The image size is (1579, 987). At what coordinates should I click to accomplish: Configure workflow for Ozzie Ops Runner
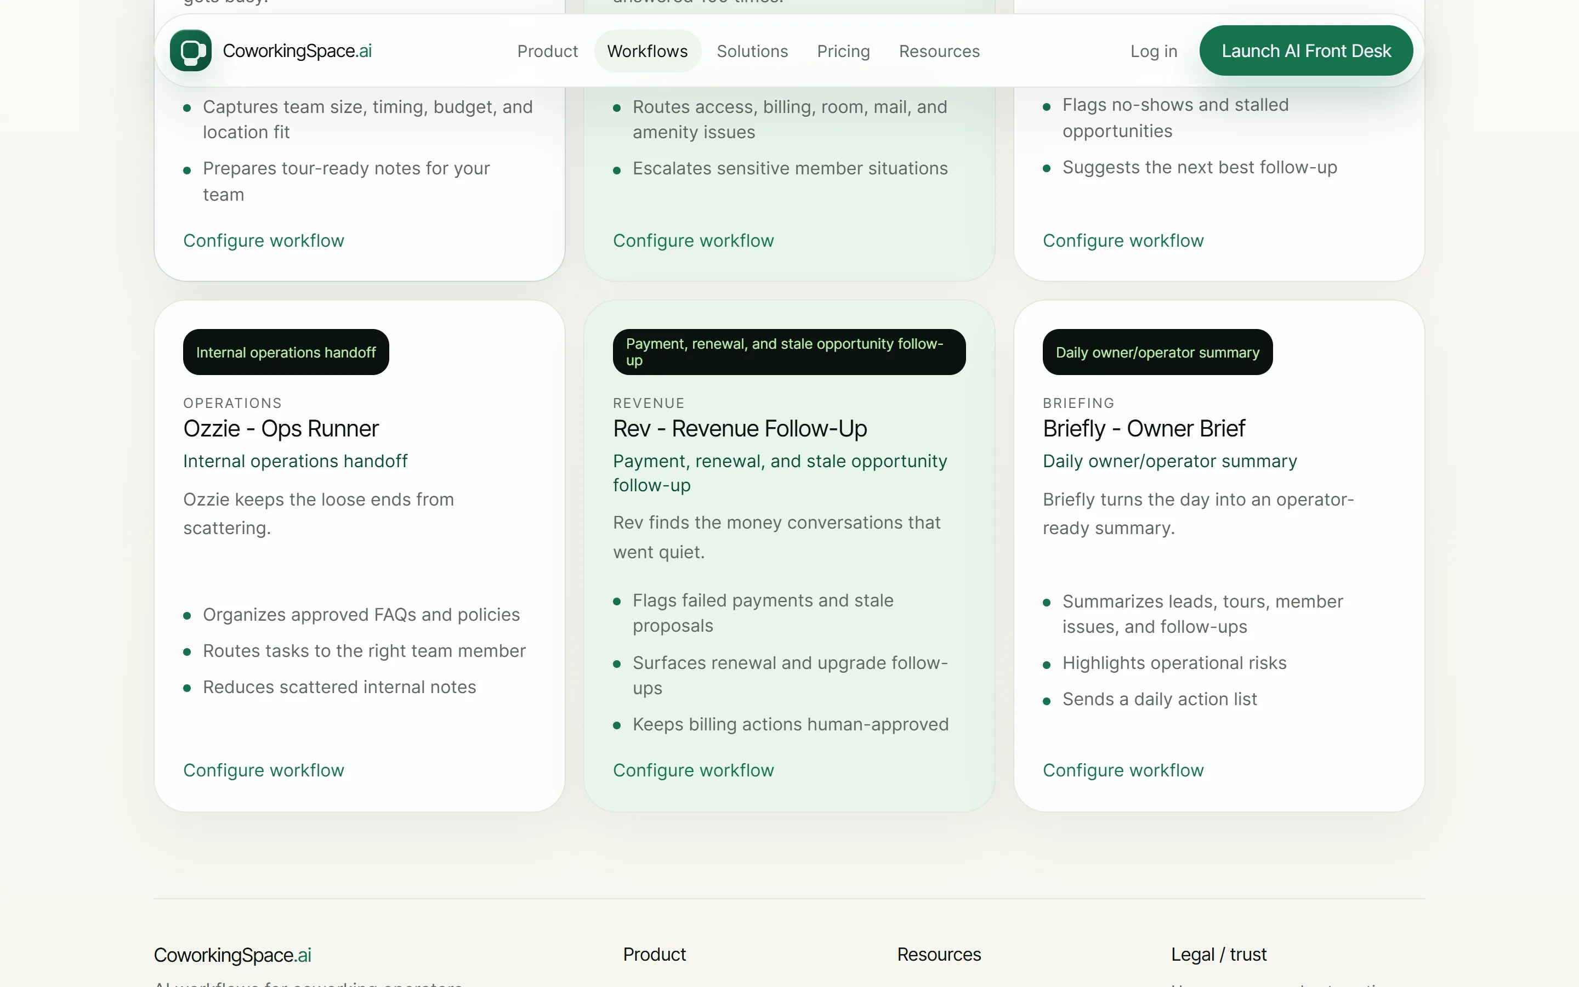point(264,770)
